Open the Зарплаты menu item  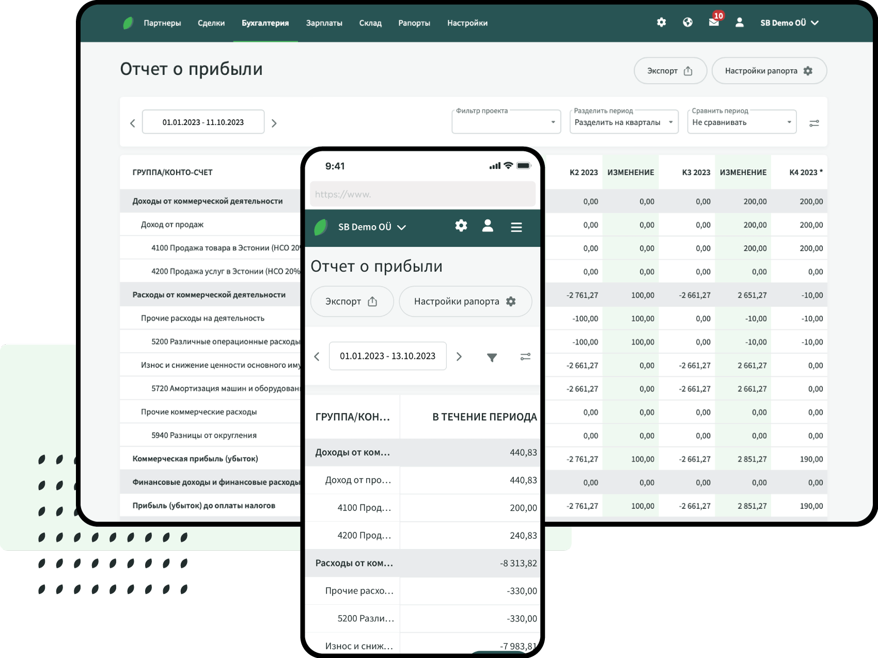click(x=324, y=23)
